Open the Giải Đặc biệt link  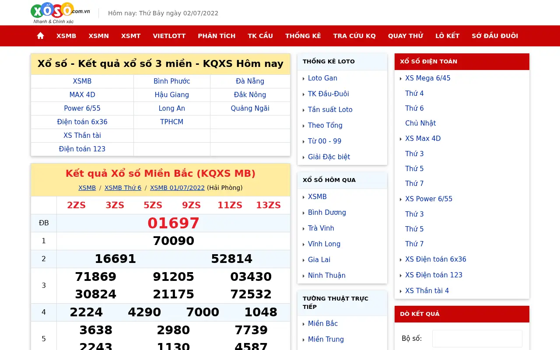pos(329,157)
